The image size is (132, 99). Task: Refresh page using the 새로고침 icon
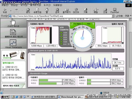click(37, 11)
